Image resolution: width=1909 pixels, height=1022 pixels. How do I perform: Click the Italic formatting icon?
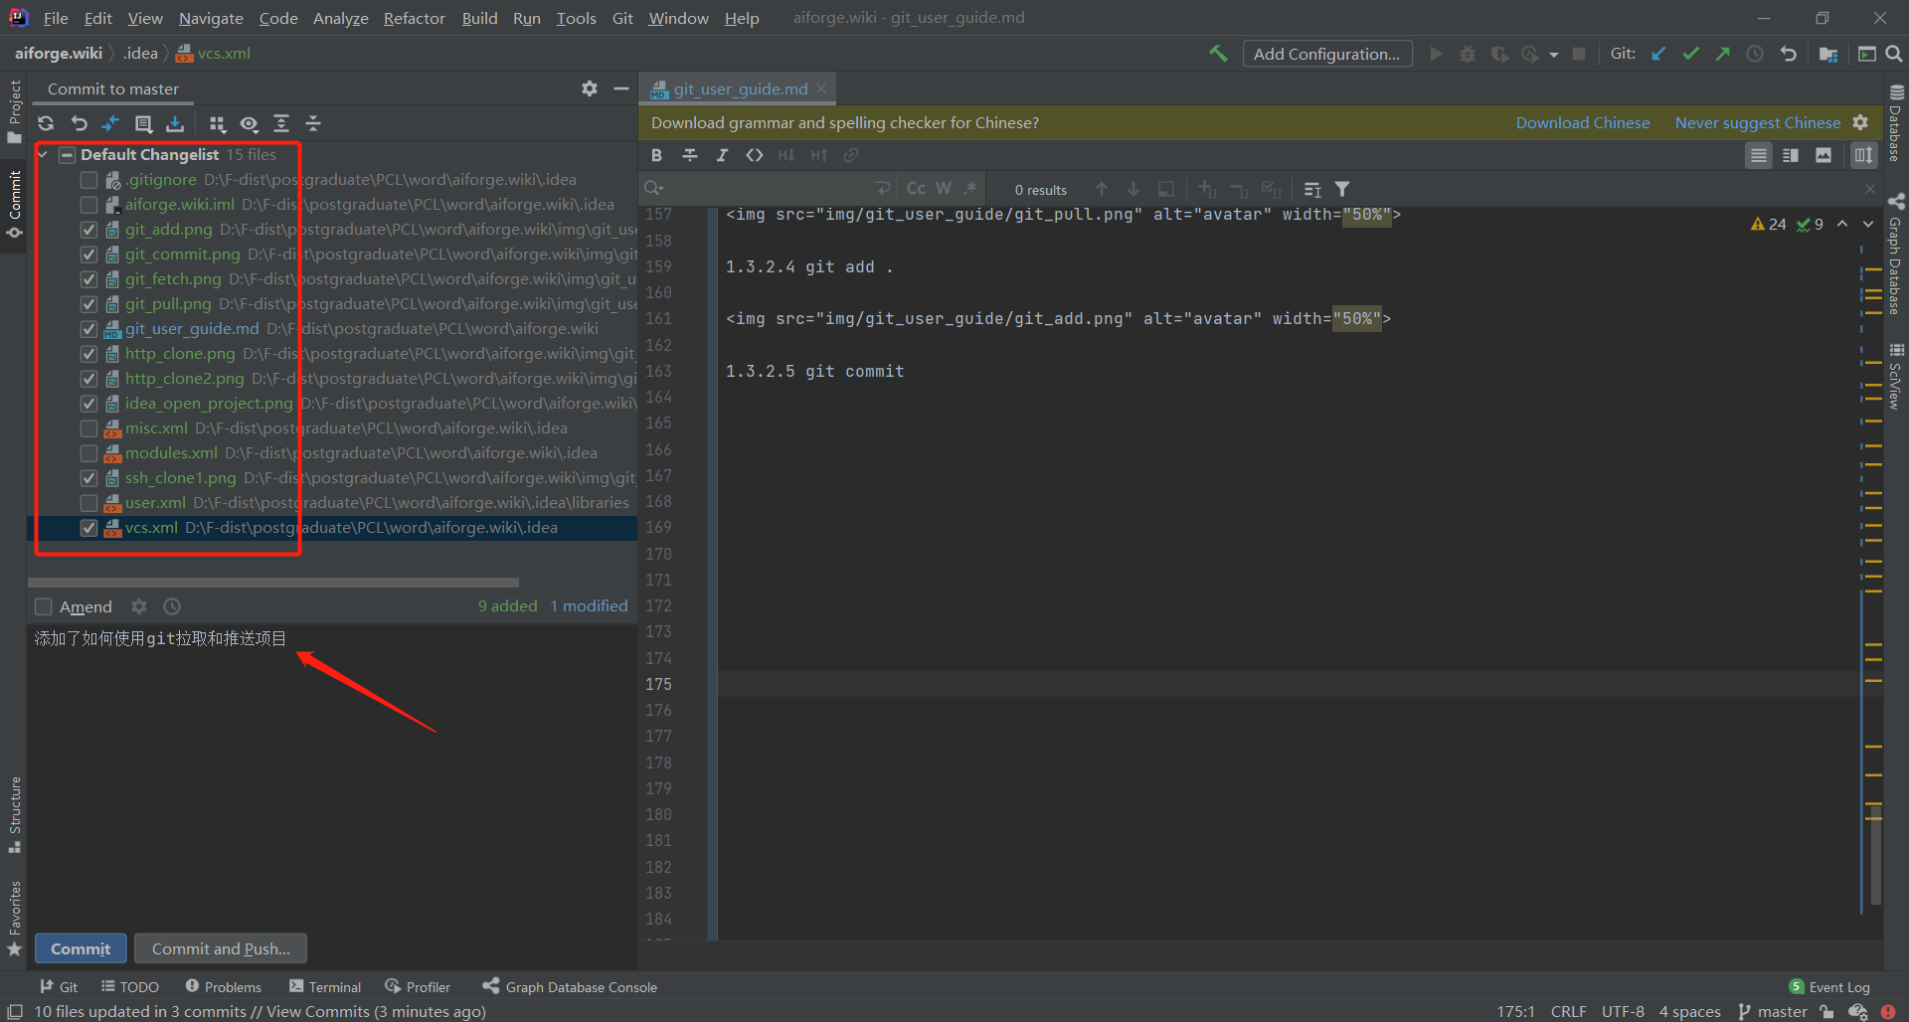(x=722, y=155)
